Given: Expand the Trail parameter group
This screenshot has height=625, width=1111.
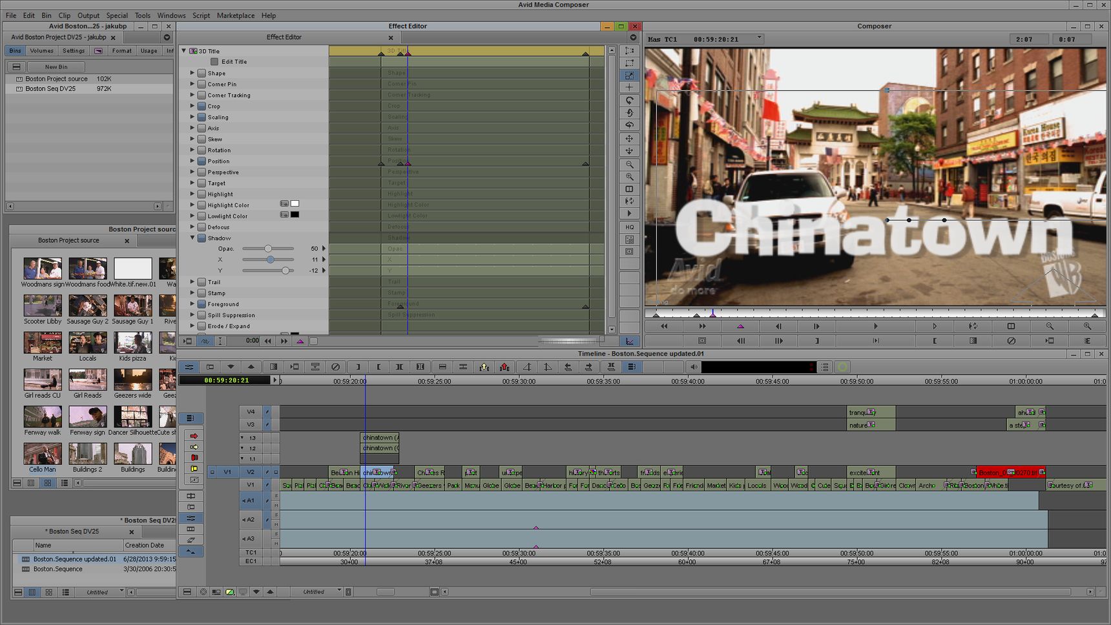Looking at the screenshot, I should (192, 282).
